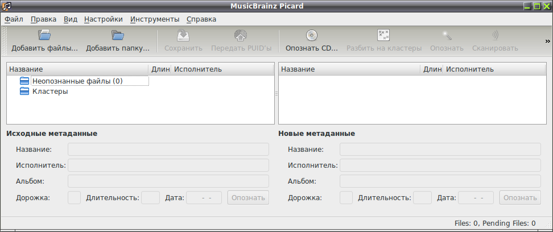Viewport: 553px width, 232px height.
Task: Maximize the MusicBrainz Picard window
Action: pos(537,6)
